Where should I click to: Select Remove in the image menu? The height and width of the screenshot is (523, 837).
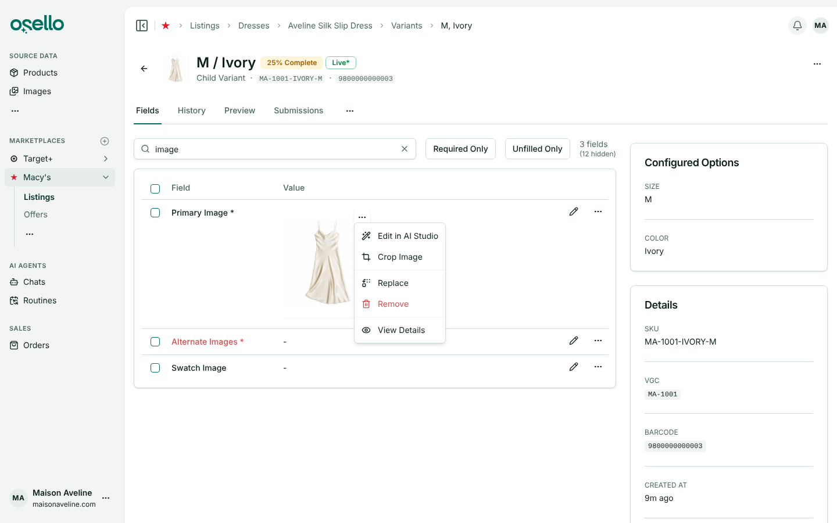click(x=400, y=304)
